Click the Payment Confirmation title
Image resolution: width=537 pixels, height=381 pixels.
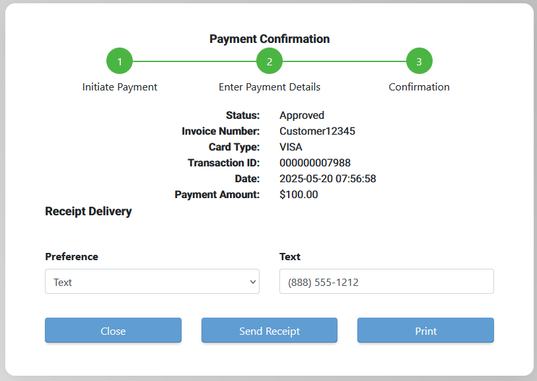pyautogui.click(x=269, y=39)
